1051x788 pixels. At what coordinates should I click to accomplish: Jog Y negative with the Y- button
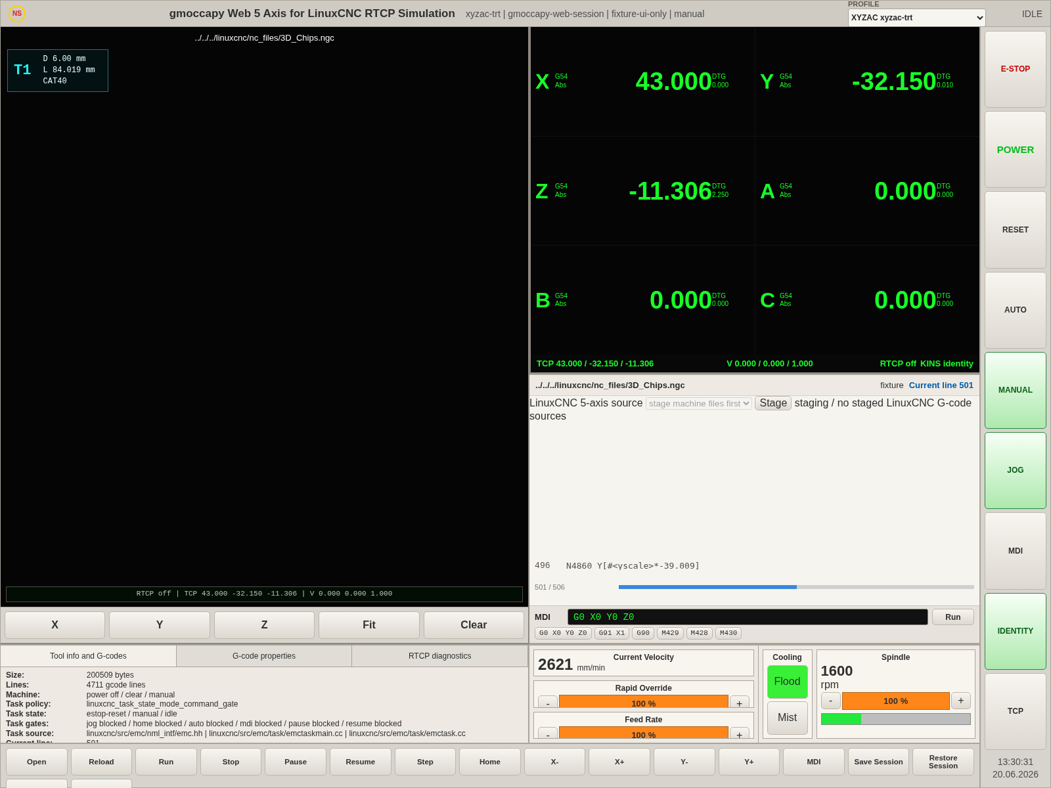[x=684, y=762]
